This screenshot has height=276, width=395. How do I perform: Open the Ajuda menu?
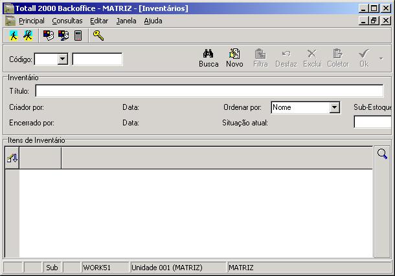click(153, 21)
